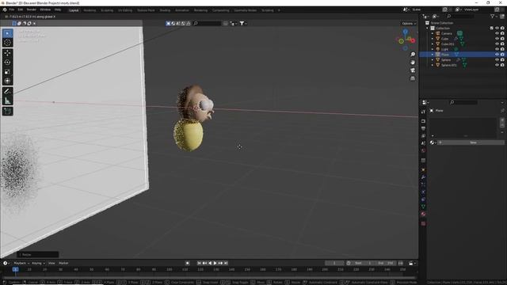Open the Object Constraints properties tab
This screenshot has width=507, height=285.
coord(423,199)
